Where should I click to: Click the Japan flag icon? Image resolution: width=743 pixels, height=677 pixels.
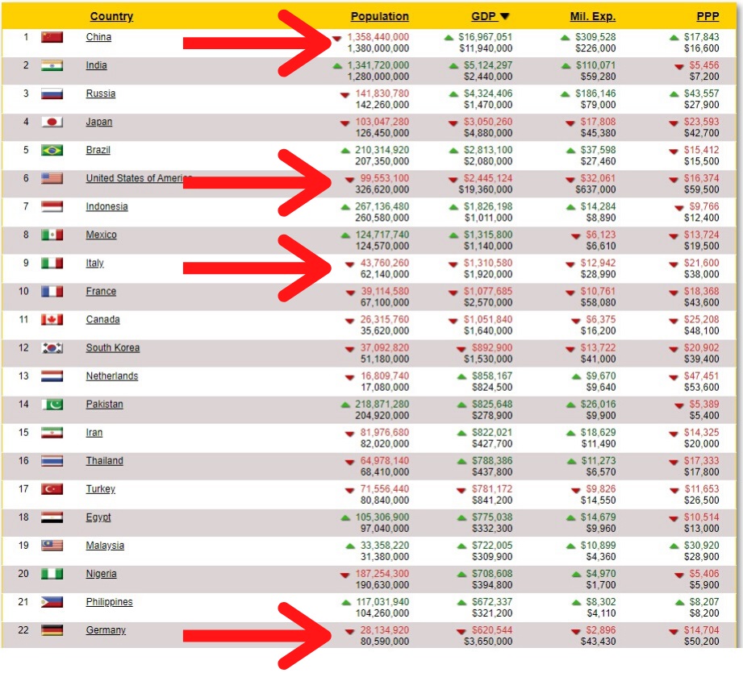tap(52, 123)
